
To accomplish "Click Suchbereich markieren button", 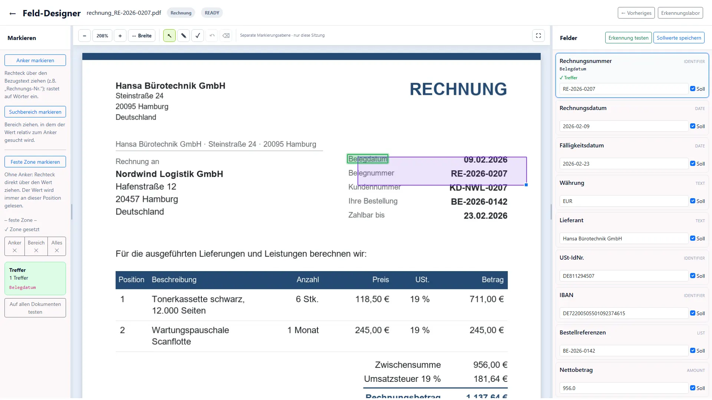I will (x=35, y=112).
